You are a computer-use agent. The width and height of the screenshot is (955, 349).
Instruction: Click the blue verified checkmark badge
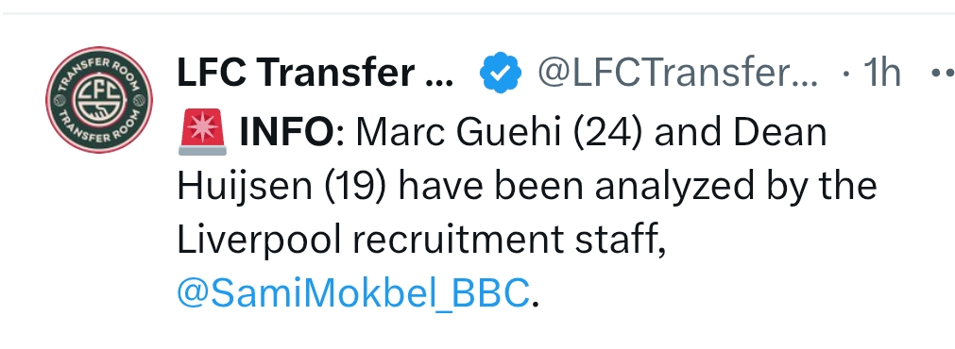500,73
